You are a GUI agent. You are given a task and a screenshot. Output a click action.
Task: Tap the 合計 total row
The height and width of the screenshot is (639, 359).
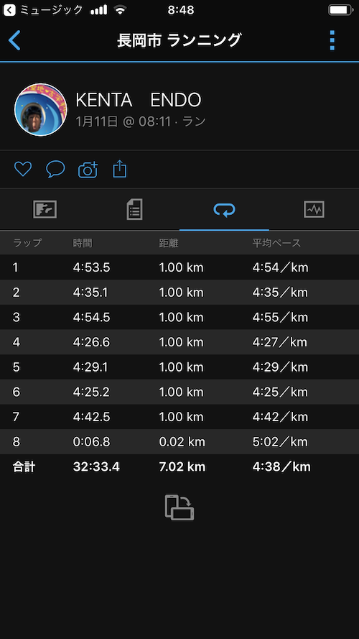point(179,466)
